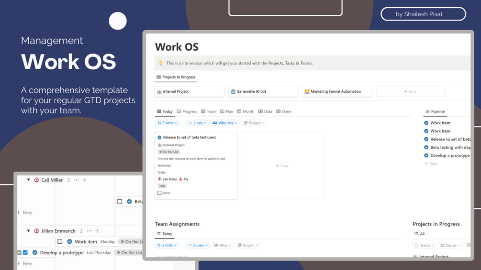Collapse the Jillian Emmerich group
Image resolution: width=481 pixels, height=270 pixels.
pos(29,231)
